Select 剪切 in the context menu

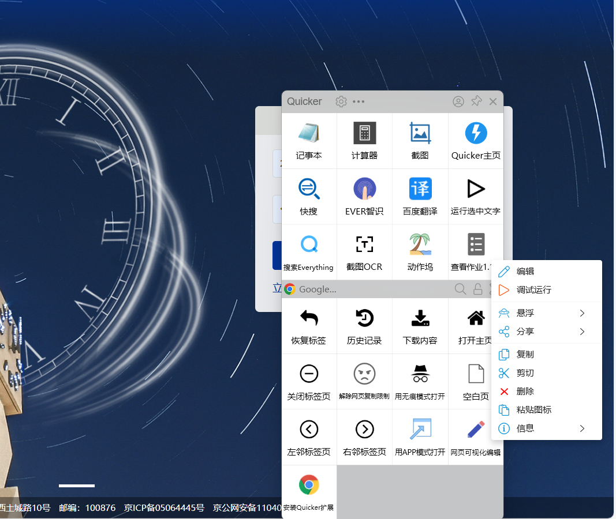click(547, 373)
